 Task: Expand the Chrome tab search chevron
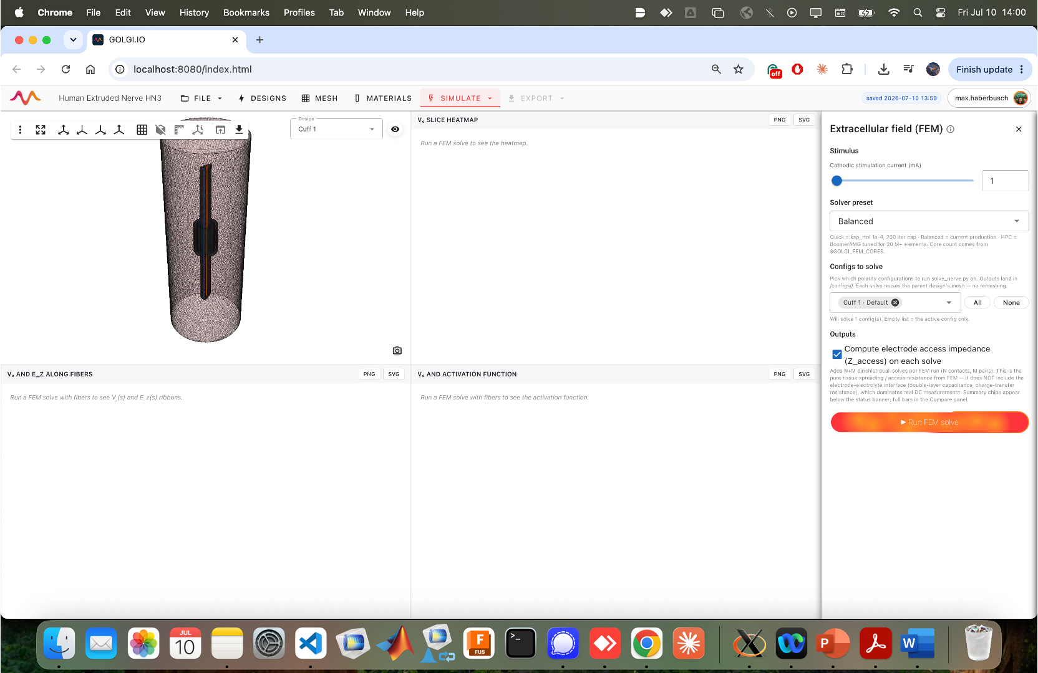73,40
